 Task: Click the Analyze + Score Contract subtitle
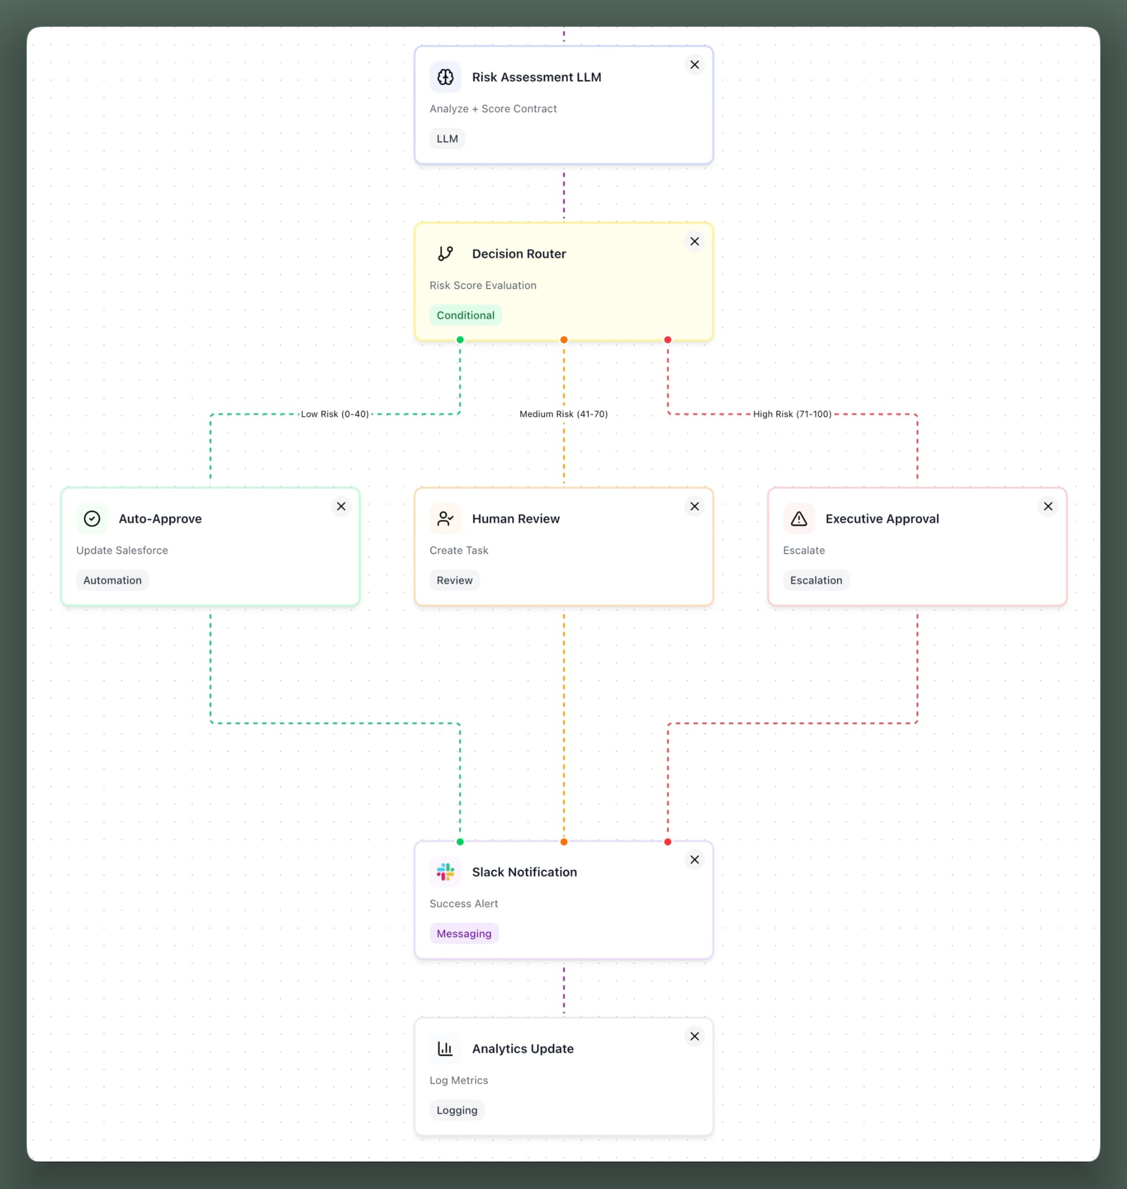pyautogui.click(x=493, y=109)
